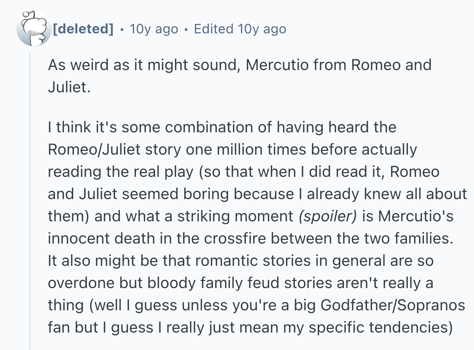The image size is (474, 350).
Task: Click the line starting "It also might be"
Action: pos(241,261)
